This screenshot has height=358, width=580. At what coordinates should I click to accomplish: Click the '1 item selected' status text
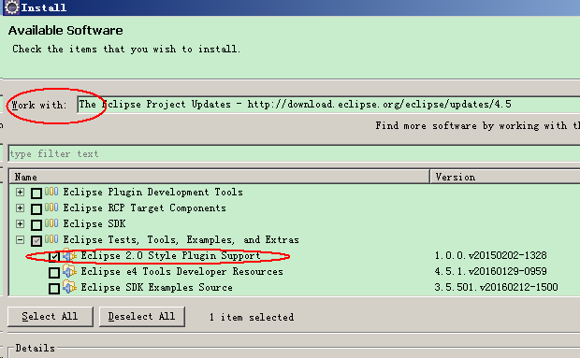click(x=252, y=317)
